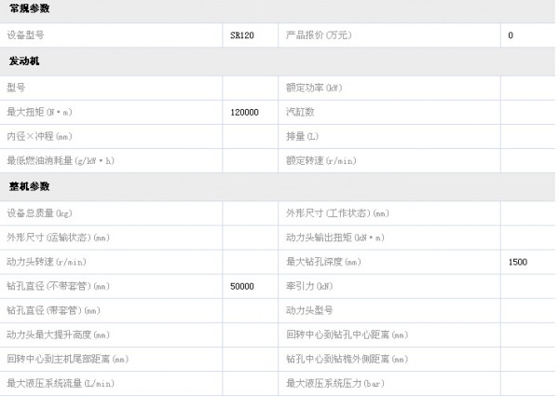
Task: Select the 1500 max drilling depth value
Action: [518, 262]
